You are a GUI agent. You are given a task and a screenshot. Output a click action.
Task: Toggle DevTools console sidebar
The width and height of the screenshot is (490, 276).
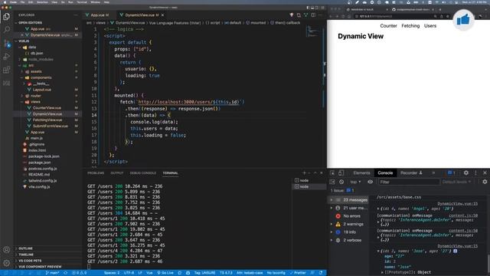click(332, 182)
